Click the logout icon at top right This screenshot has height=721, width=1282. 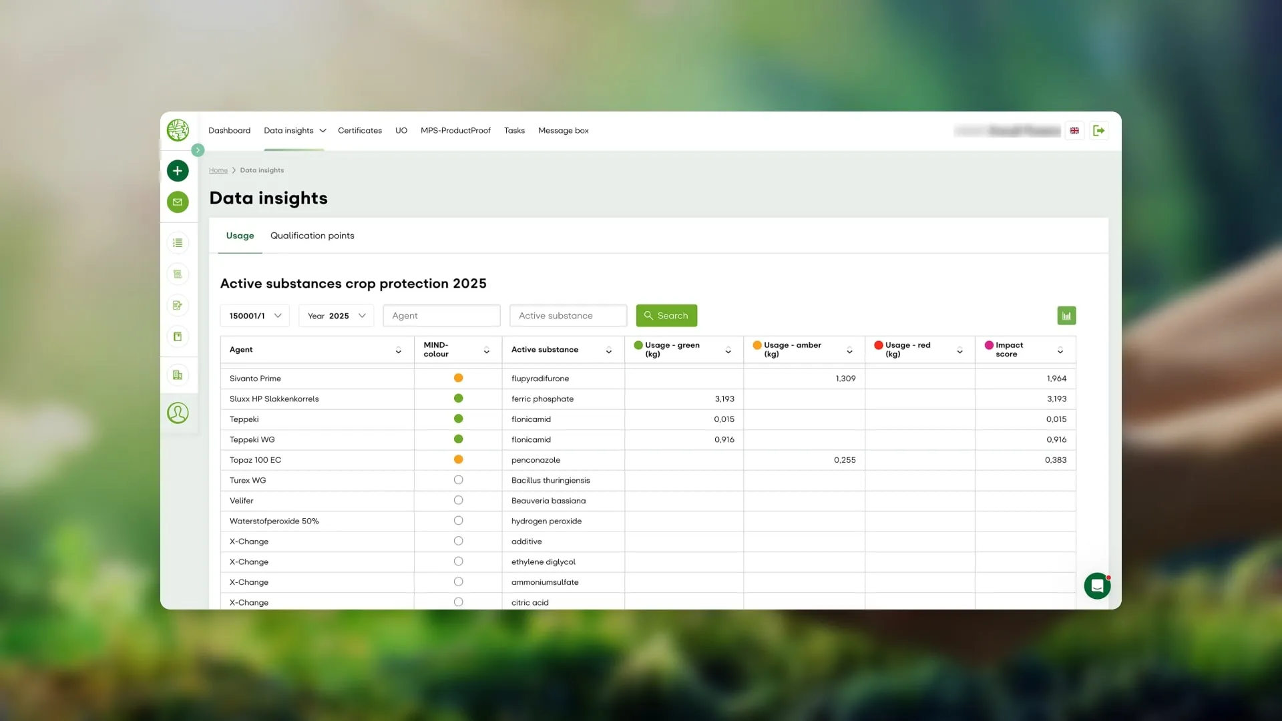click(x=1098, y=131)
